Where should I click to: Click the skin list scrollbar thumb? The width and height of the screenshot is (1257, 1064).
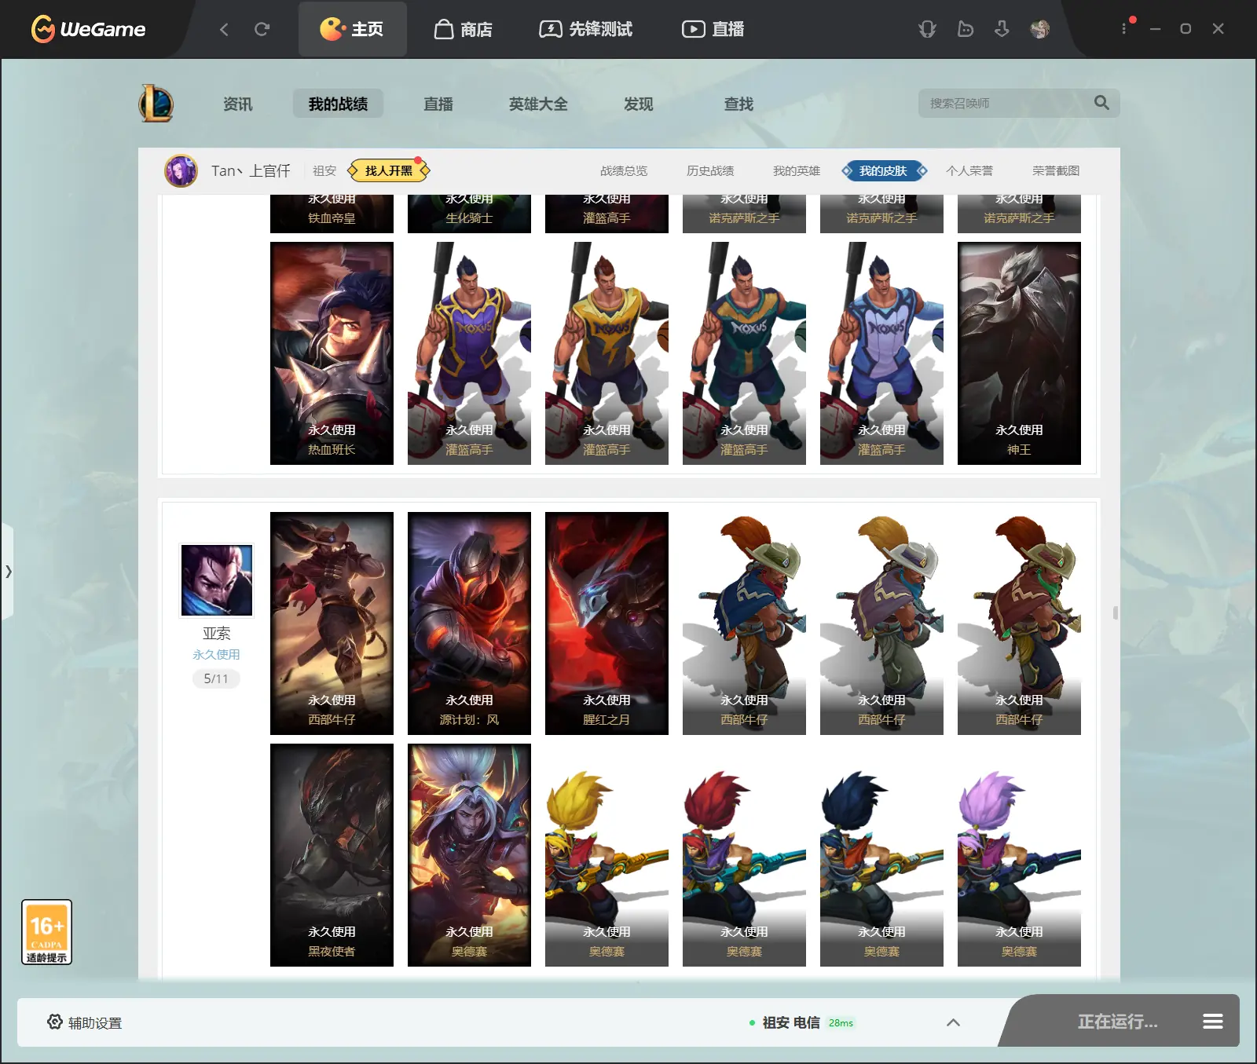click(x=1115, y=612)
